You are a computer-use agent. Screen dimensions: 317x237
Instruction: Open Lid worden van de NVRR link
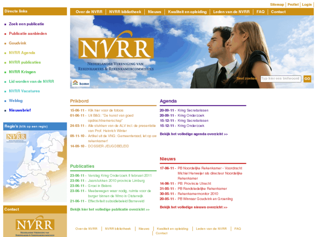point(31,81)
